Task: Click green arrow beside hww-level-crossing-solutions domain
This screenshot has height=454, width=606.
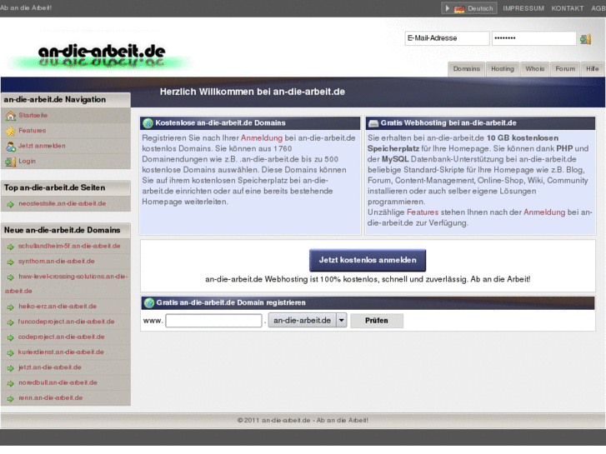Action: (10, 277)
